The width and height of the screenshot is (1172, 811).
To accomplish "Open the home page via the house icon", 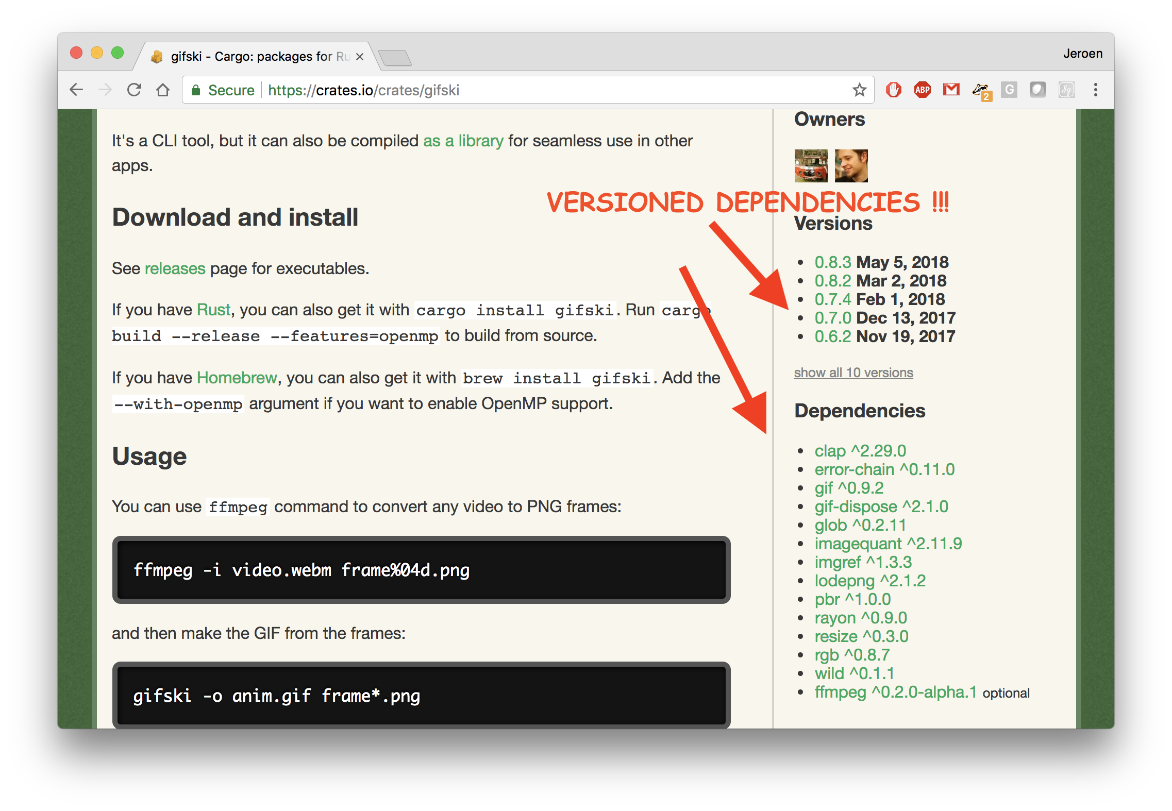I will [x=163, y=90].
